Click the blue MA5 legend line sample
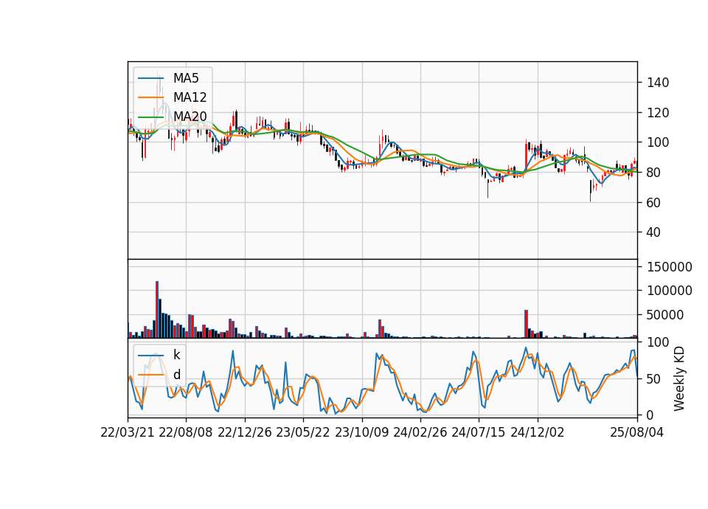The width and height of the screenshot is (708, 509). 150,79
